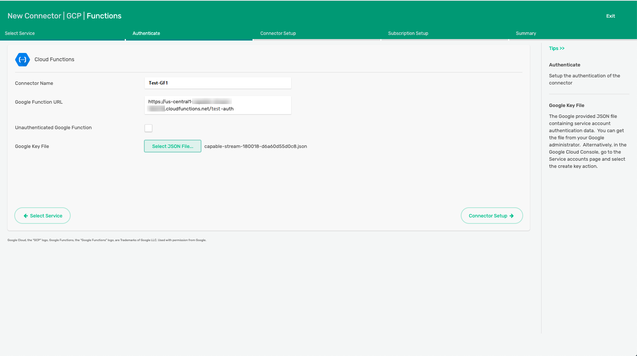Click the Cloud Functions hexagon icon
This screenshot has width=637, height=356.
[23, 60]
